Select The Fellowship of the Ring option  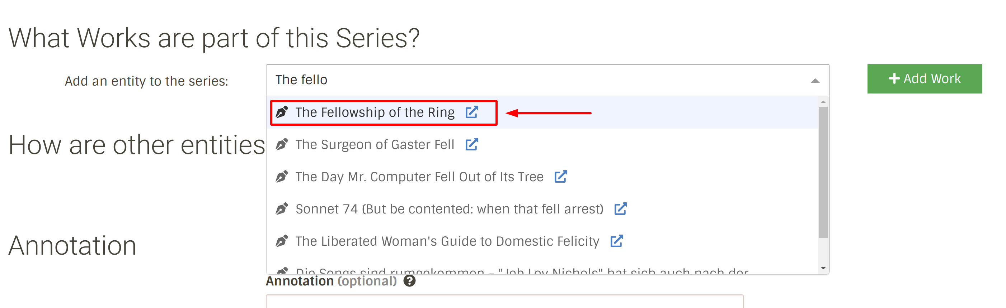tap(542, 112)
